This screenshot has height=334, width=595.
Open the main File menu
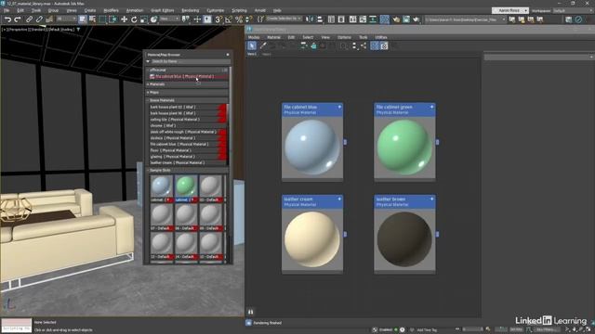pos(7,10)
